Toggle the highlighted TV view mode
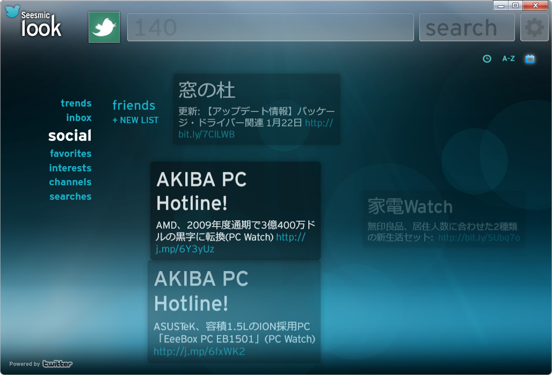This screenshot has width=552, height=375. (x=529, y=59)
